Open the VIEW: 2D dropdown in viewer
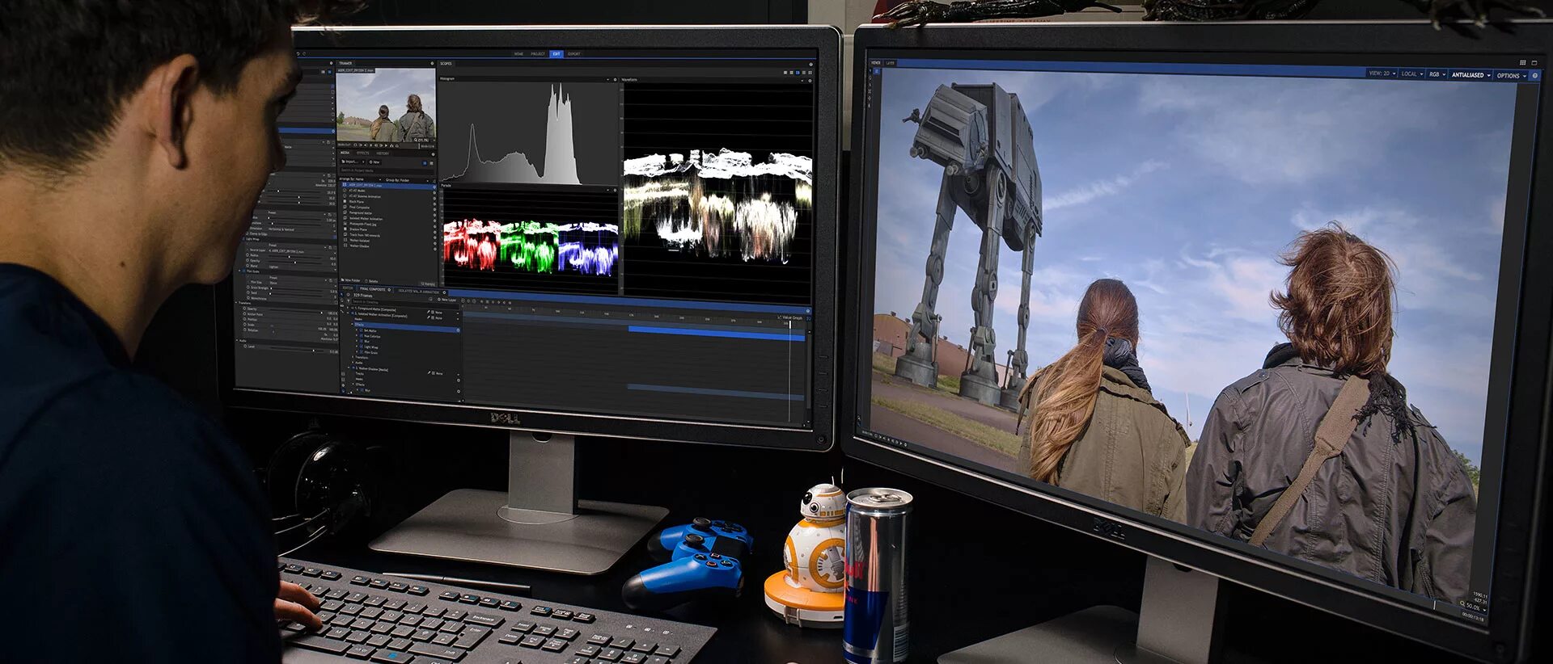This screenshot has width=1553, height=664. 1382,74
